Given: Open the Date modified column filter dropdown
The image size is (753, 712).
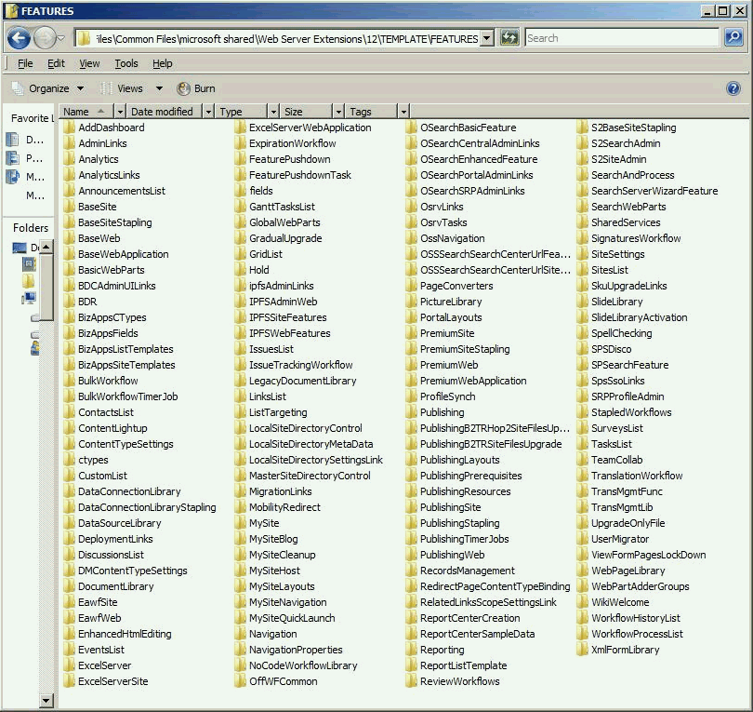Looking at the screenshot, I should click(x=208, y=112).
